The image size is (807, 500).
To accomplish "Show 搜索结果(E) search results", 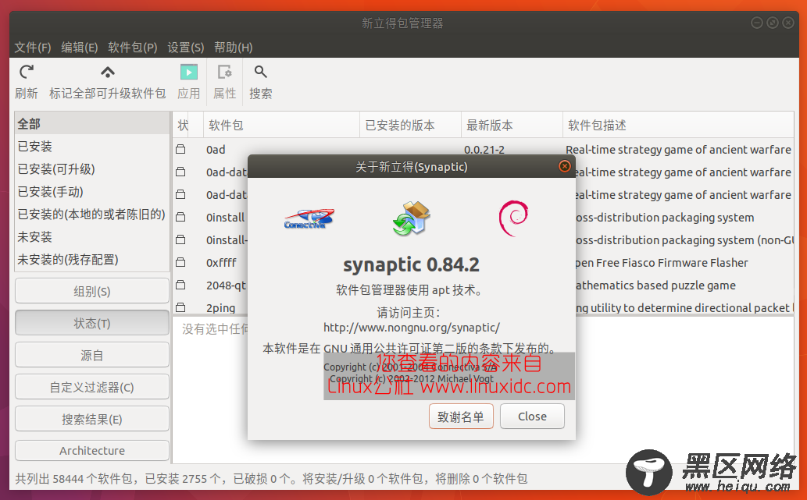I will (x=92, y=419).
